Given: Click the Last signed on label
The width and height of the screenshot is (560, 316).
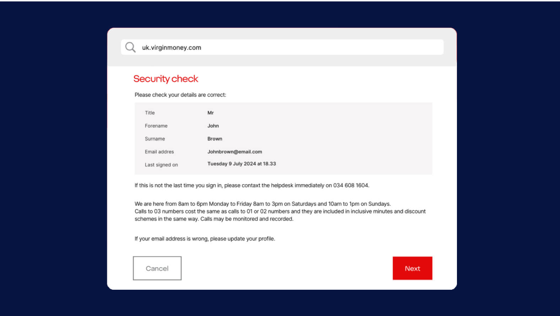Looking at the screenshot, I should (x=161, y=165).
